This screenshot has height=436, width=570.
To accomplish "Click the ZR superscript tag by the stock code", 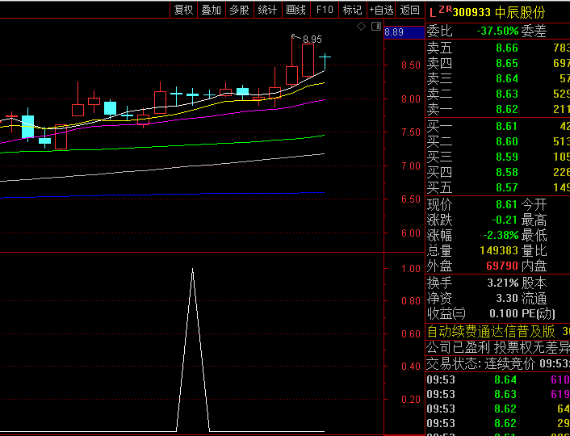I will (x=446, y=10).
